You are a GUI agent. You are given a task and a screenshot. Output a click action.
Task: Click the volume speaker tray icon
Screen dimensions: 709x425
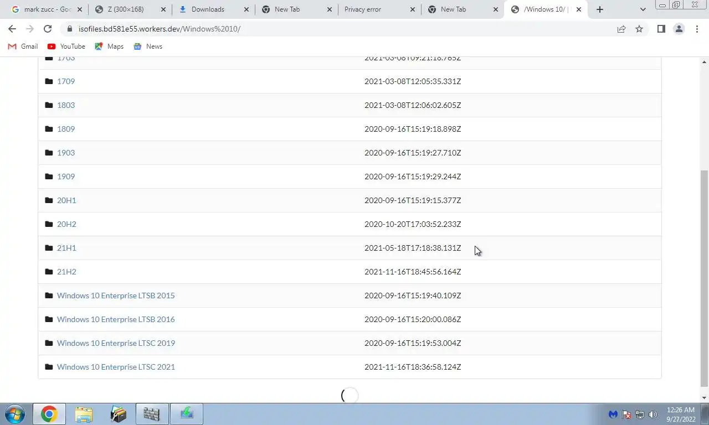click(653, 414)
